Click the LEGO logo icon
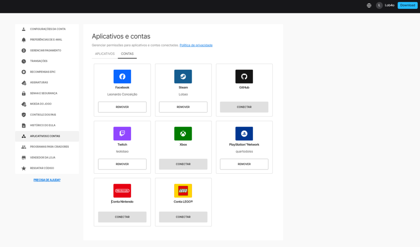Viewport: 420px width, 247px height. point(183,190)
